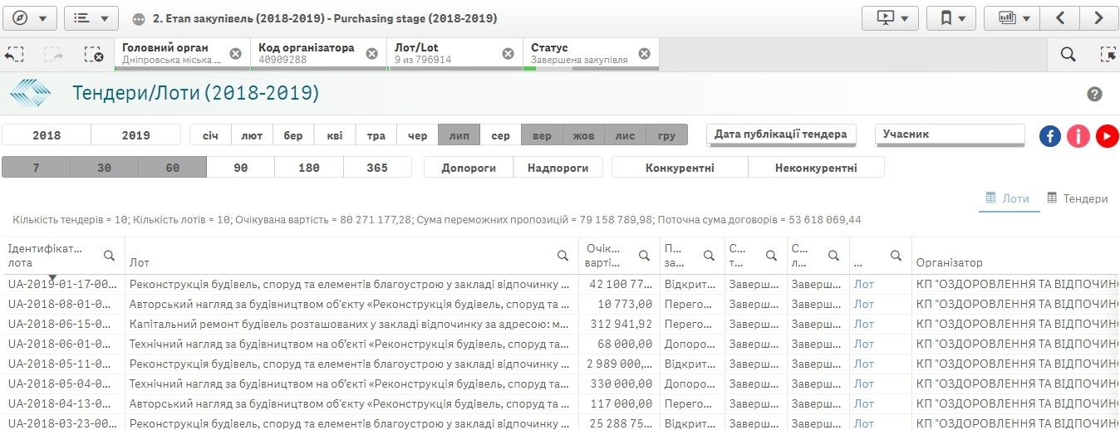Open the sheets chart dropdown
Viewport: 1120px width, 430px height.
pos(1014,17)
